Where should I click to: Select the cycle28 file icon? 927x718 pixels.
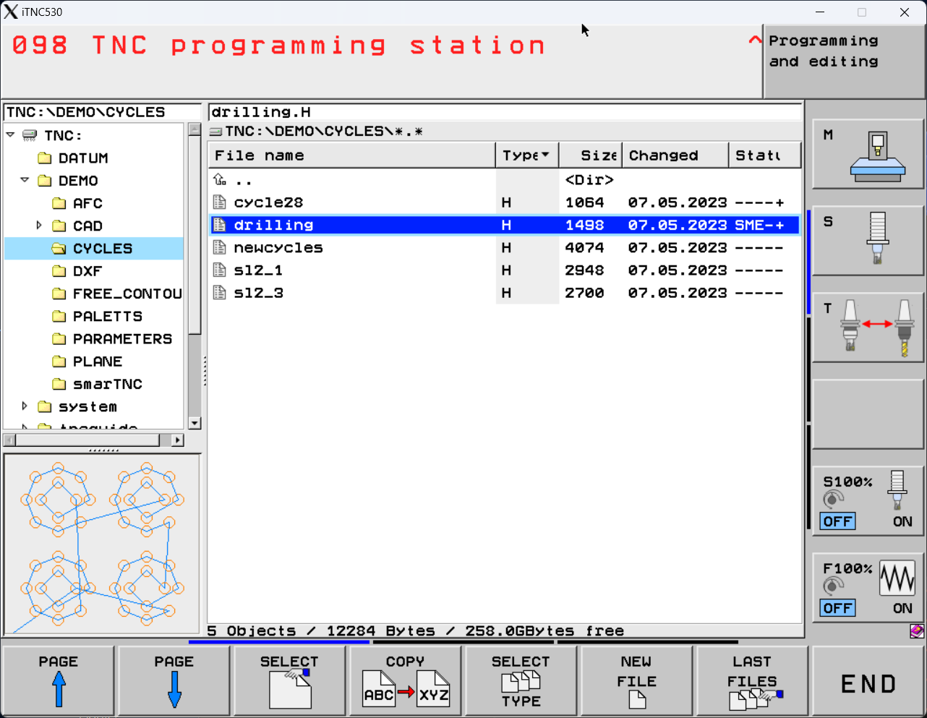(220, 202)
